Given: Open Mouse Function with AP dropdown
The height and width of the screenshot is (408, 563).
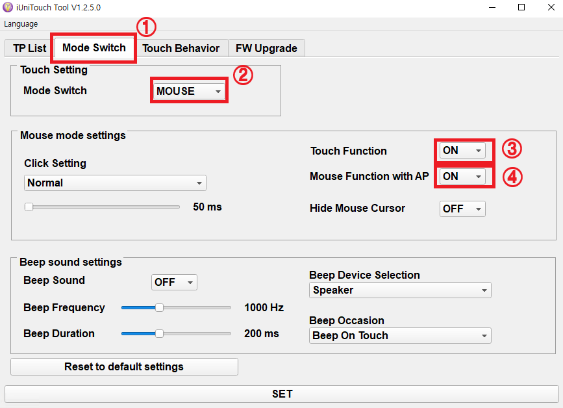Looking at the screenshot, I should click(462, 176).
